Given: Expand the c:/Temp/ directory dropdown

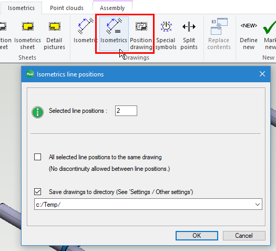Looking at the screenshot, I should coord(258,205).
